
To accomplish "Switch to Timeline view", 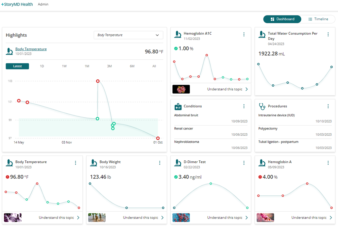I will (x=318, y=19).
